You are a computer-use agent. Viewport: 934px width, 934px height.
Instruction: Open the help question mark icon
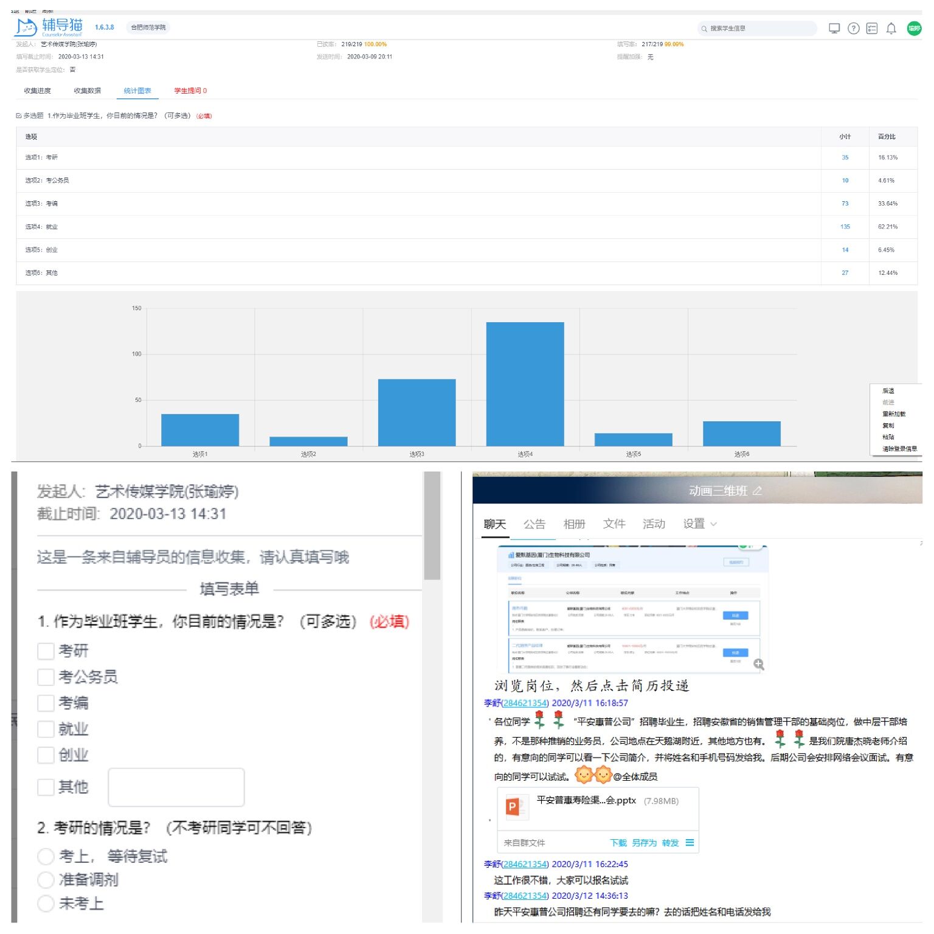click(x=853, y=28)
